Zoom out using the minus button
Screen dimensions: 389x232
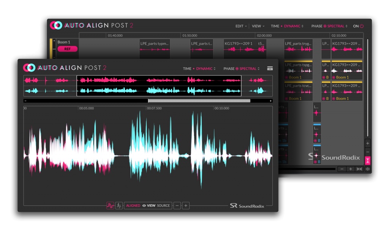pos(177,205)
